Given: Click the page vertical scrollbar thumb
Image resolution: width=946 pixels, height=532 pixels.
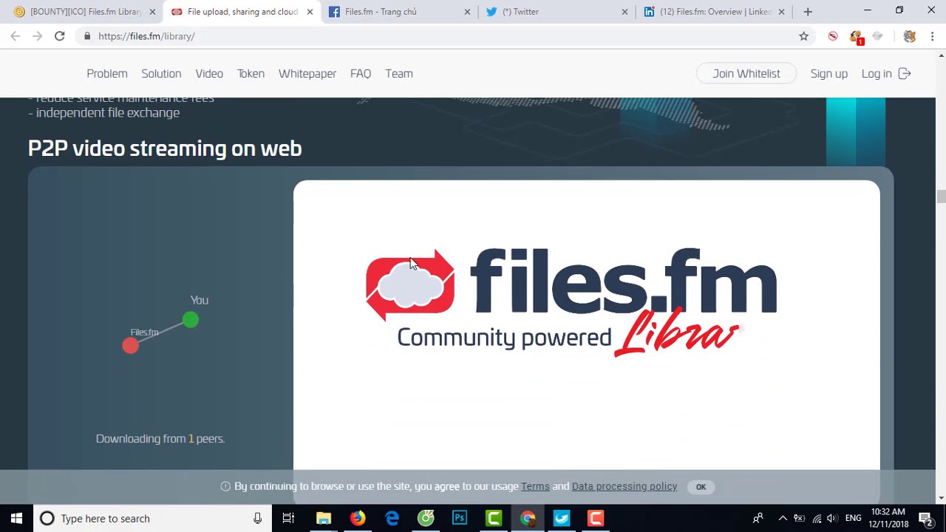Looking at the screenshot, I should pyautogui.click(x=941, y=196).
